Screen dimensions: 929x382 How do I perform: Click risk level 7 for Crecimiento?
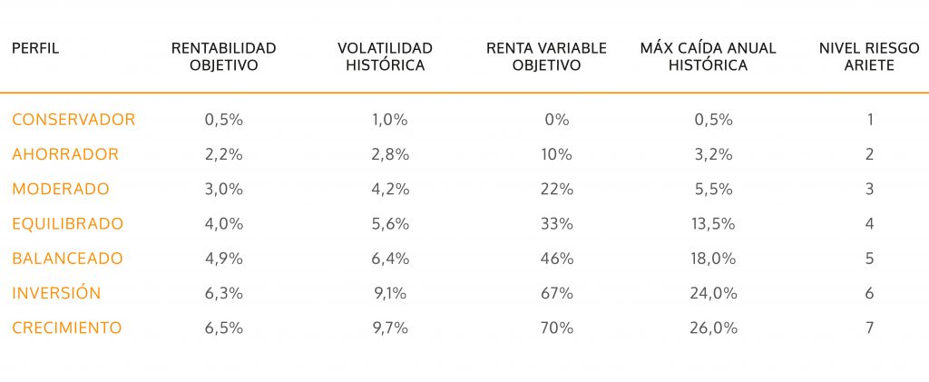pyautogui.click(x=869, y=328)
